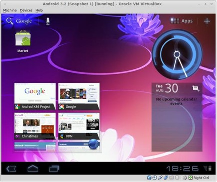
Task: Open the Devices menu
Action: point(26,10)
